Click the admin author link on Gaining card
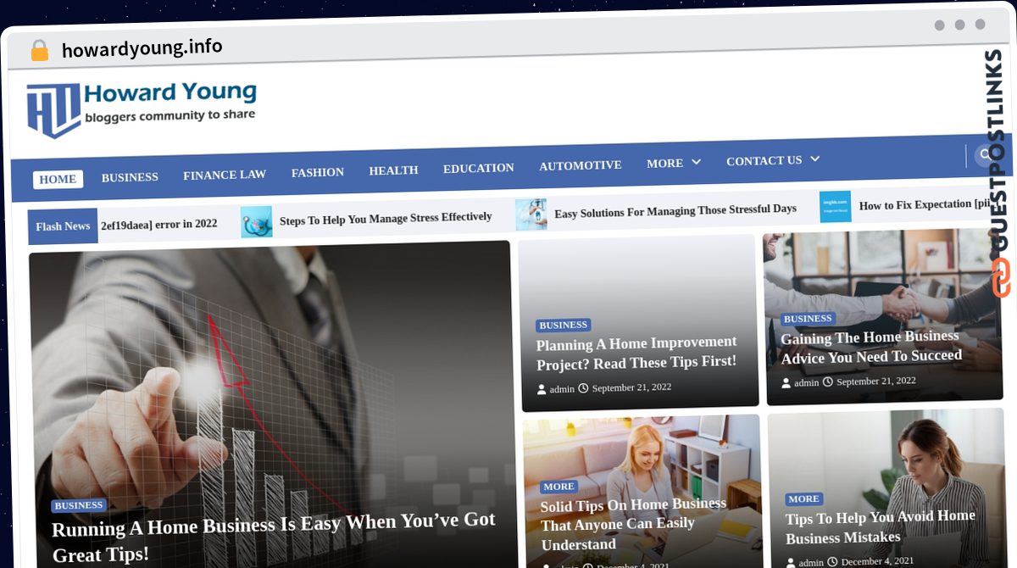1017x568 pixels. click(807, 383)
